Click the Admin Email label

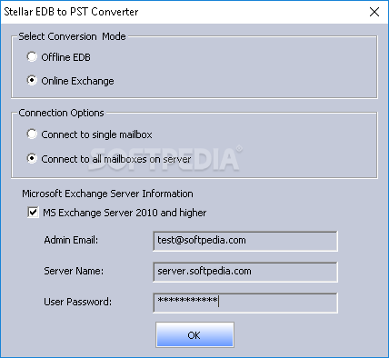71,240
